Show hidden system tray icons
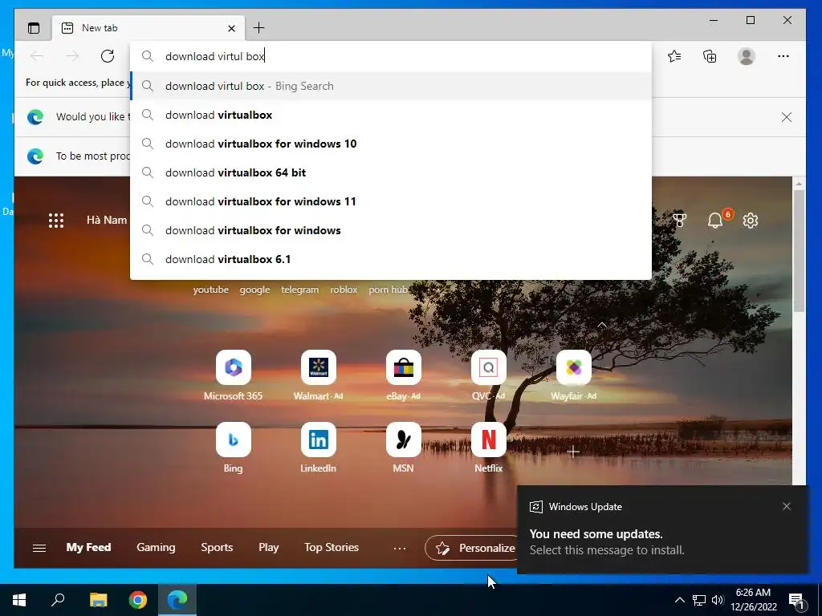 679,600
